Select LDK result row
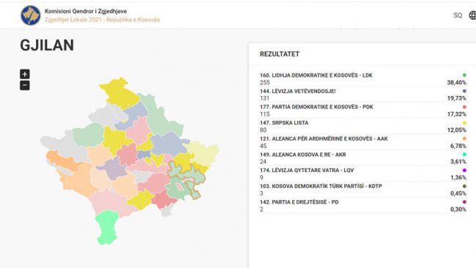Screen dimensions: 476x268 (363, 79)
